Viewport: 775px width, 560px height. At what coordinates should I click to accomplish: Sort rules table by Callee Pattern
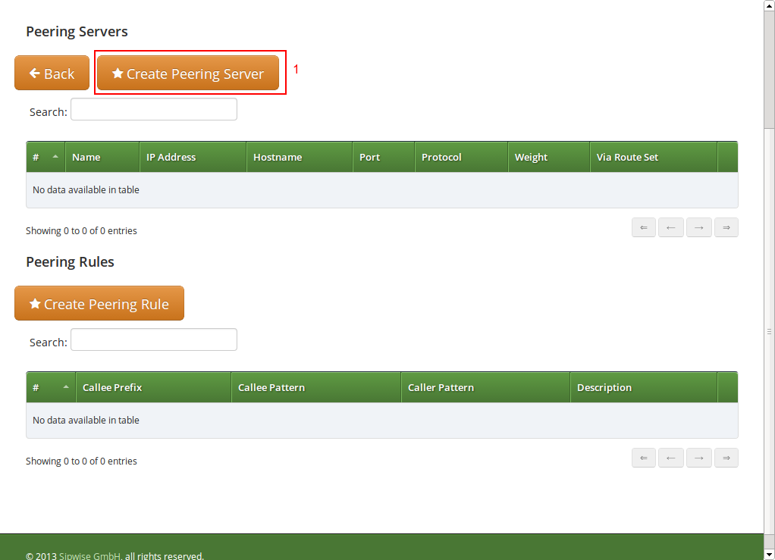315,387
